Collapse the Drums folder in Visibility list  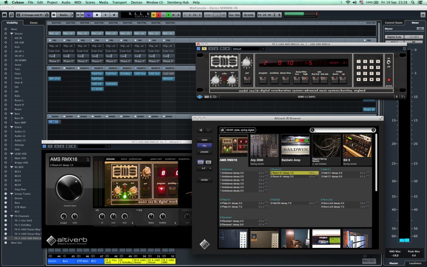(x=12, y=33)
